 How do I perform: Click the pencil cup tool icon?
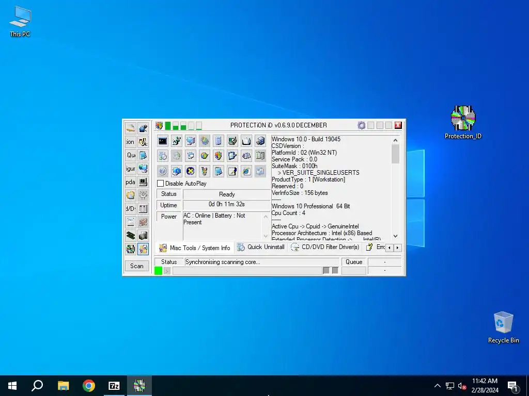(205, 171)
